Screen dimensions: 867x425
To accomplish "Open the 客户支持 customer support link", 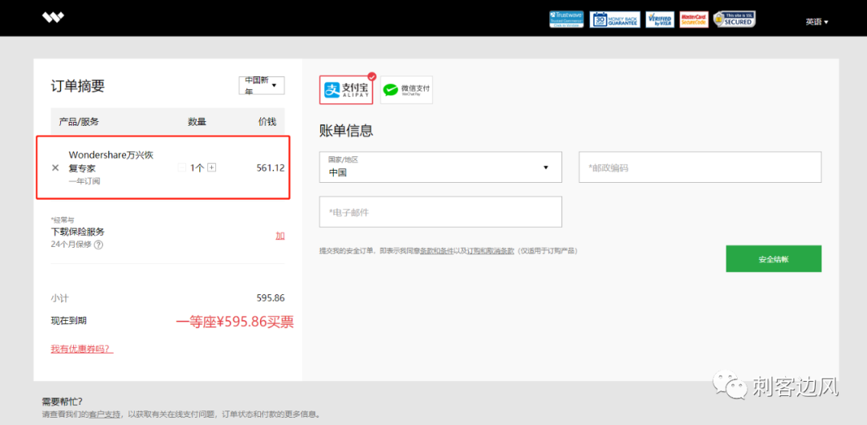I will pos(104,414).
